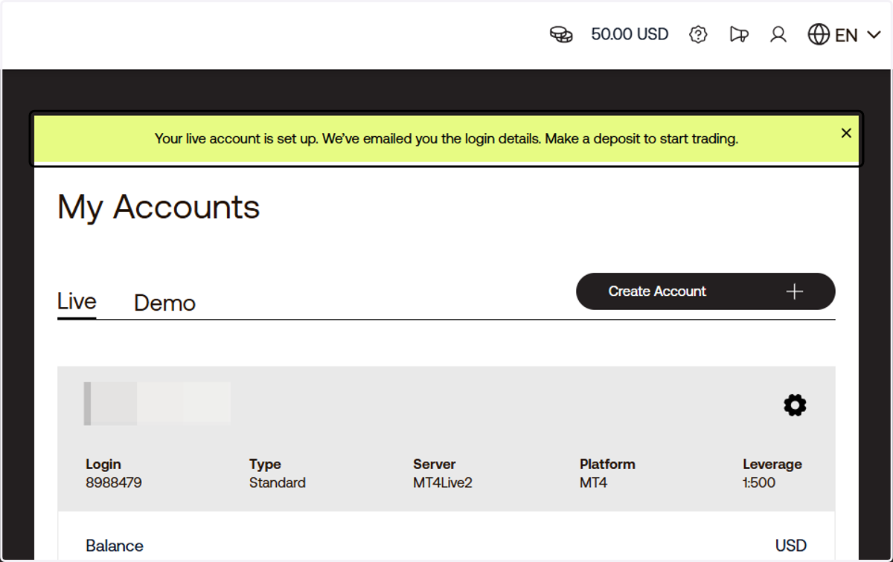Viewport: 893px width, 562px height.
Task: Select the login number 8988479
Action: click(114, 482)
